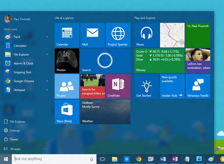224x164 pixels.
Task: Click the Paul Thurrott user account
Action: pyautogui.click(x=17, y=19)
